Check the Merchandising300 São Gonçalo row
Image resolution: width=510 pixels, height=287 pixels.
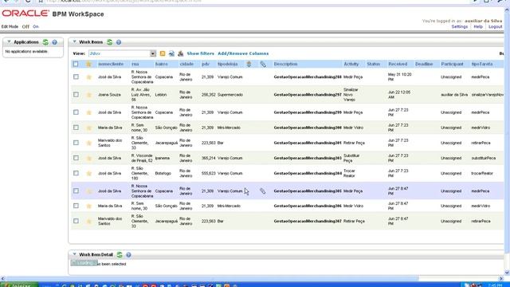[x=76, y=128]
